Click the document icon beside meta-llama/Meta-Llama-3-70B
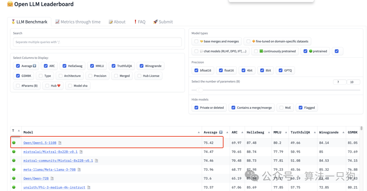 tap(79, 170)
